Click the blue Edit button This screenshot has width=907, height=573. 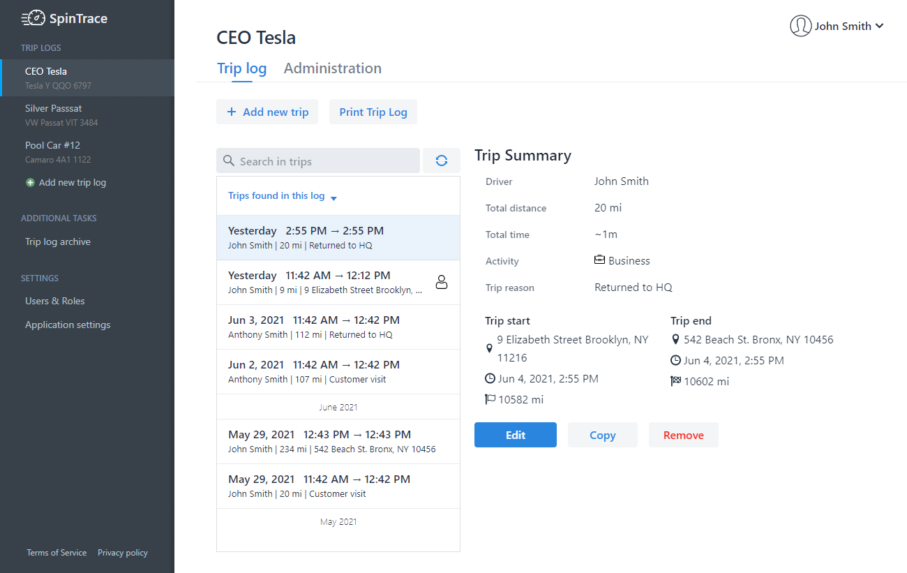tap(516, 435)
